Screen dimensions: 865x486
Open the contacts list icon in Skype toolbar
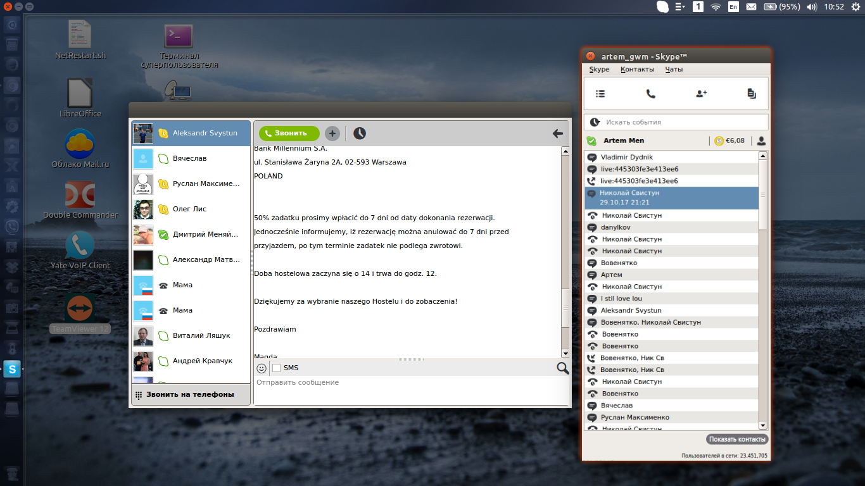coord(600,94)
